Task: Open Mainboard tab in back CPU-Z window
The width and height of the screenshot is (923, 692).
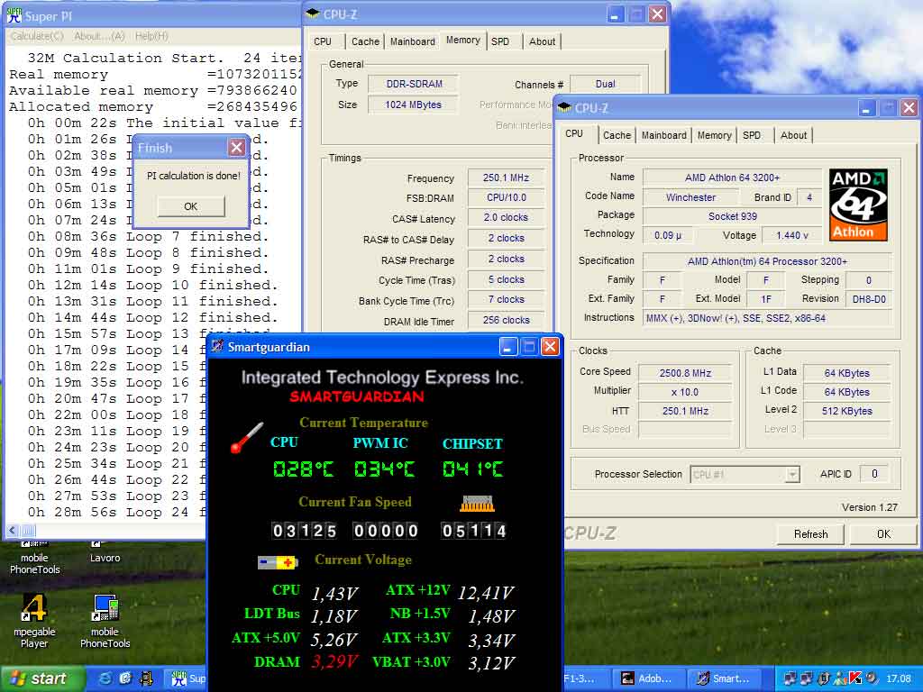Action: (x=412, y=41)
